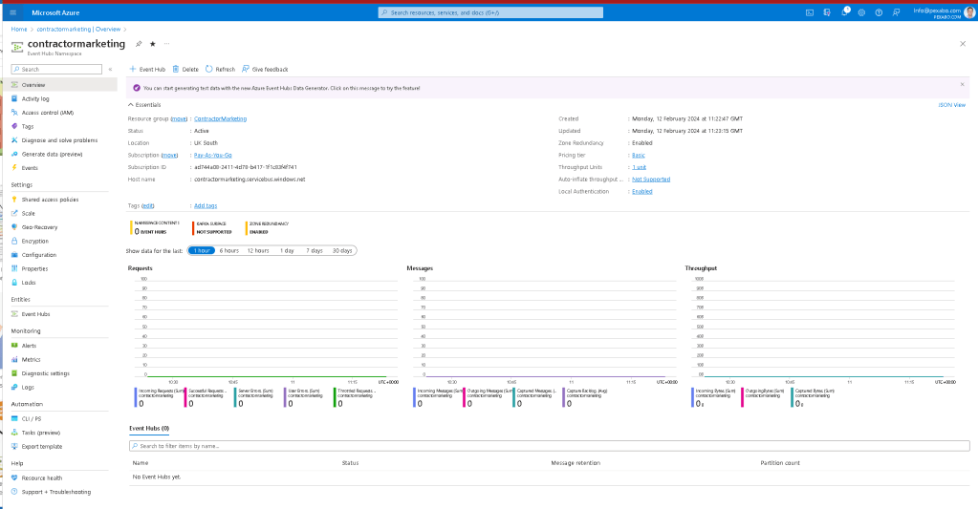Image resolution: width=978 pixels, height=509 pixels.
Task: Toggle the favorite star for contractormarketing
Action: (x=153, y=44)
